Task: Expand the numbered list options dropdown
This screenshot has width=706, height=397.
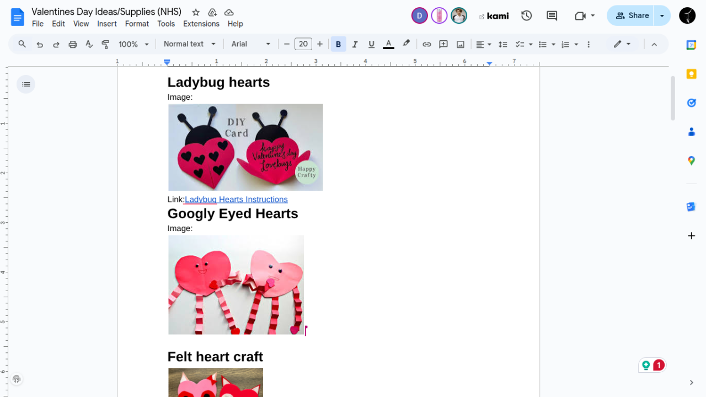Action: [x=576, y=44]
